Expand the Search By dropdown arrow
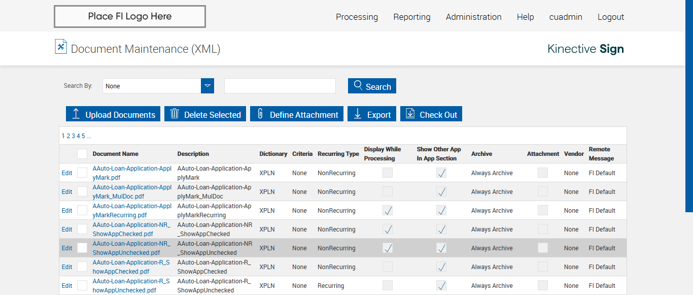693x295 pixels. [x=207, y=86]
